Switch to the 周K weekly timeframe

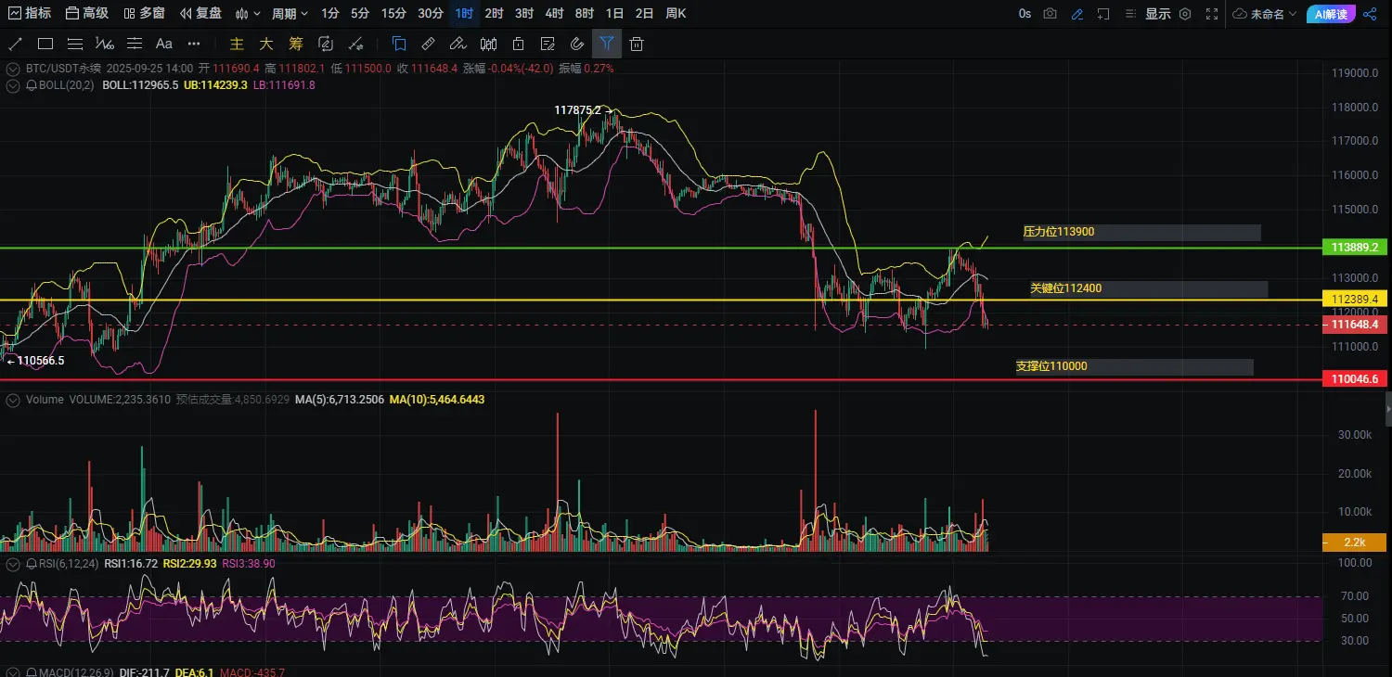pyautogui.click(x=677, y=13)
